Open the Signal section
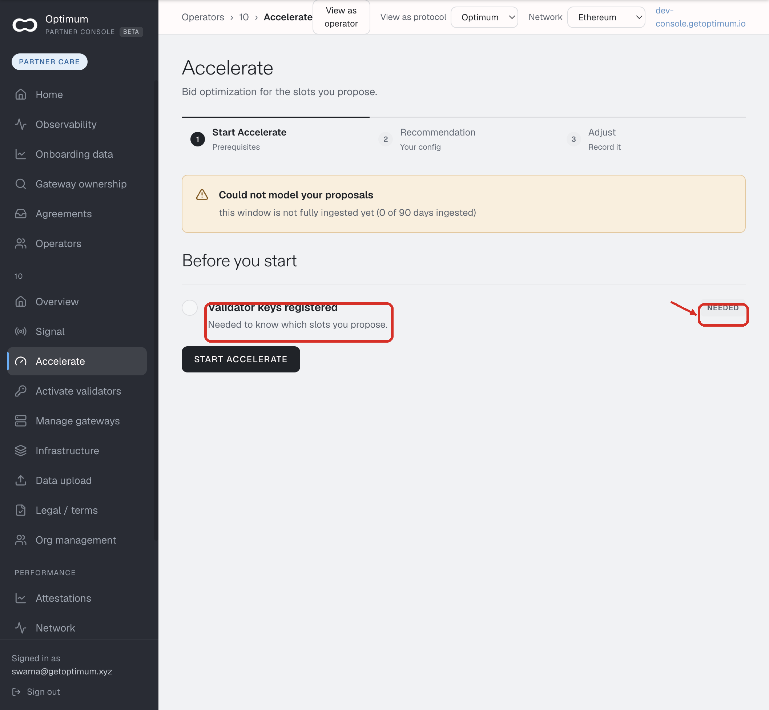The image size is (769, 710). 77,331
